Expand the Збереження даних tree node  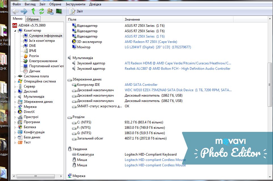(15, 102)
